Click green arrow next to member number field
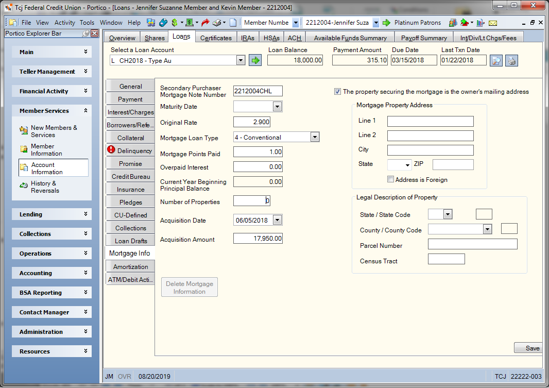This screenshot has width=549, height=388. 386,23
